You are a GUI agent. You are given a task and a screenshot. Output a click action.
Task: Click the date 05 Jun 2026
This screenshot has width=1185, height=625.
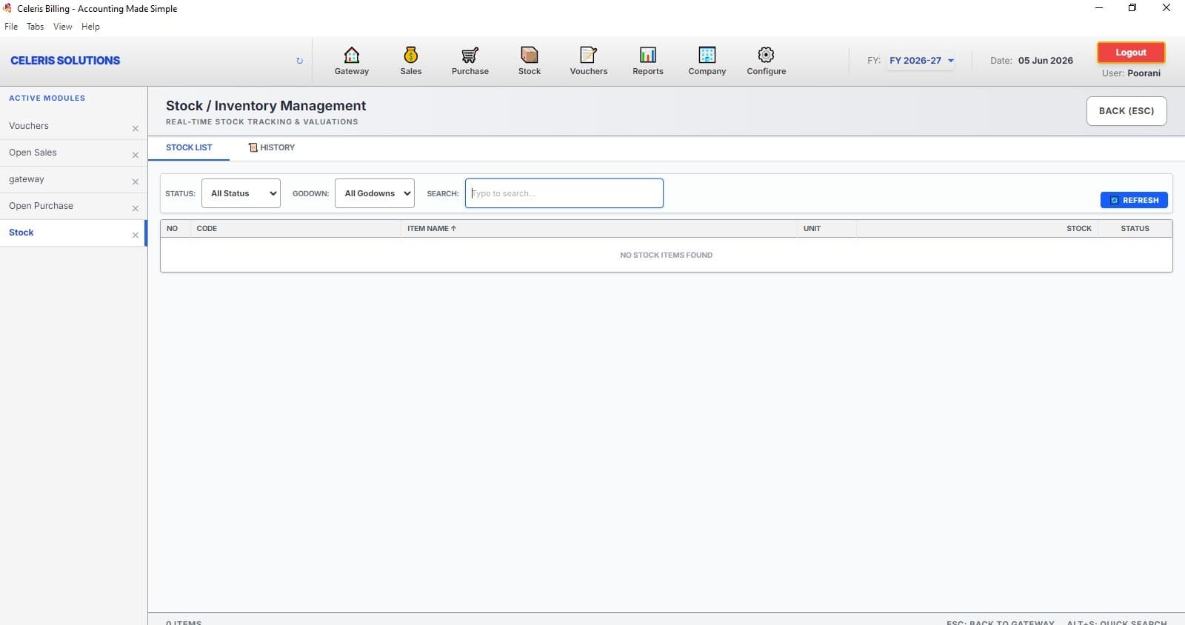1045,61
